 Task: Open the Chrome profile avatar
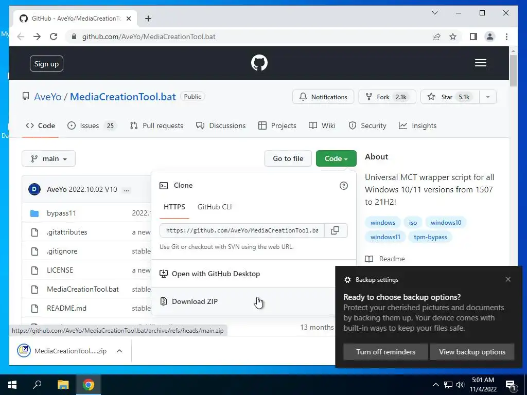(x=490, y=37)
